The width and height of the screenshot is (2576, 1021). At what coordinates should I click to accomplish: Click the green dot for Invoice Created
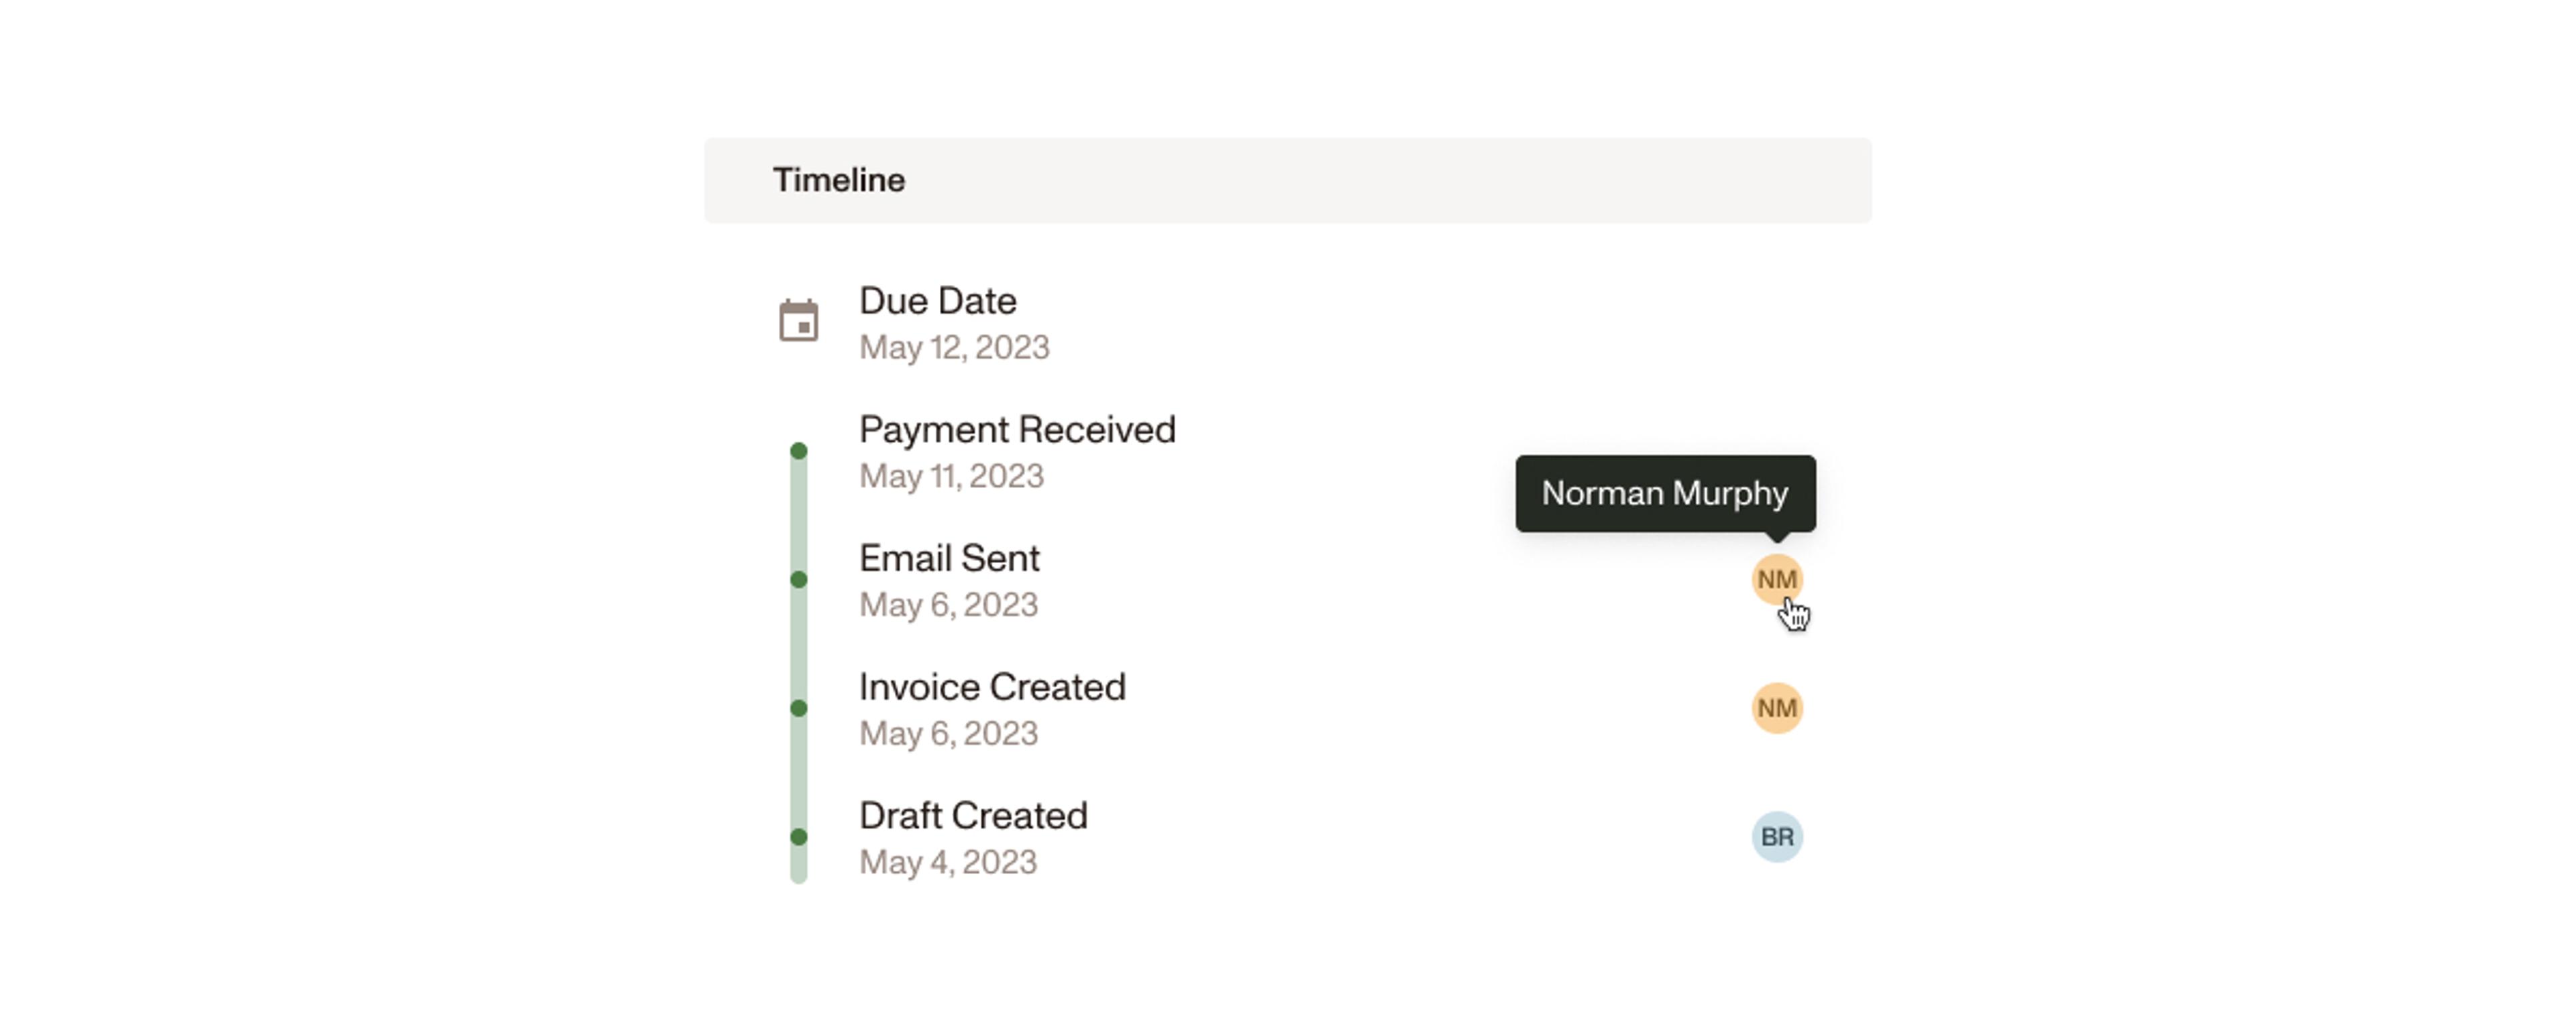(798, 709)
